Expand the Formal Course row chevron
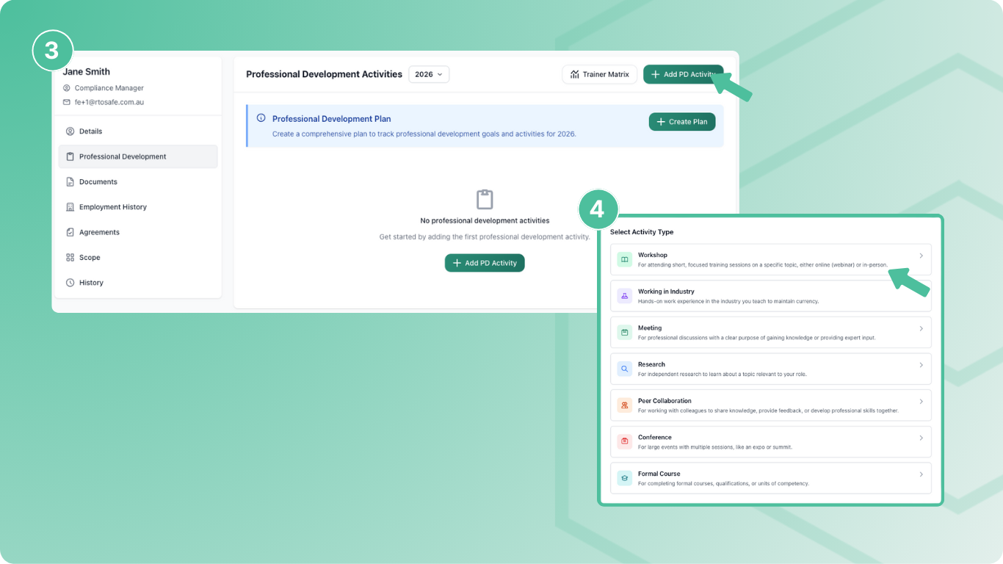This screenshot has height=564, width=1003. point(921,474)
